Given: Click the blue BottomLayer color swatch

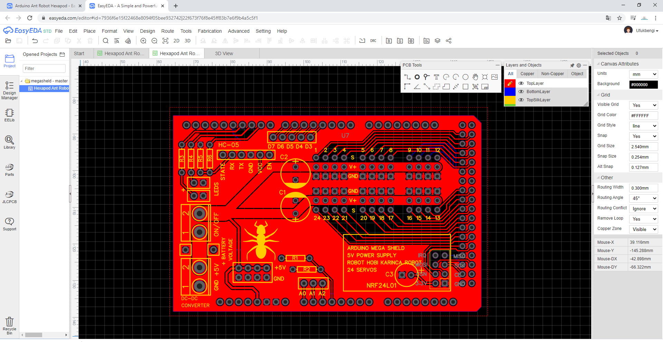Looking at the screenshot, I should click(510, 92).
